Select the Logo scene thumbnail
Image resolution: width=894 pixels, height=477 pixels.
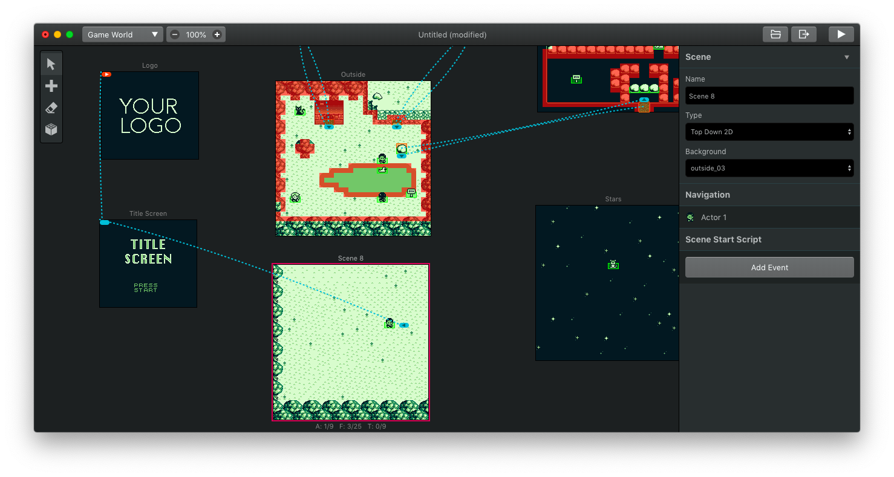[x=149, y=115]
